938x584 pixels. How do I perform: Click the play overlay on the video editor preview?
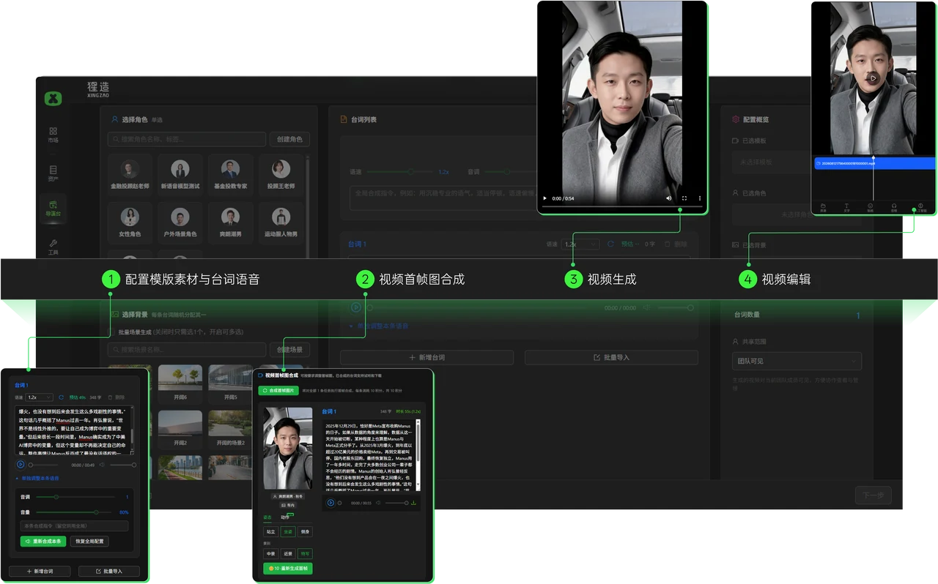click(873, 77)
